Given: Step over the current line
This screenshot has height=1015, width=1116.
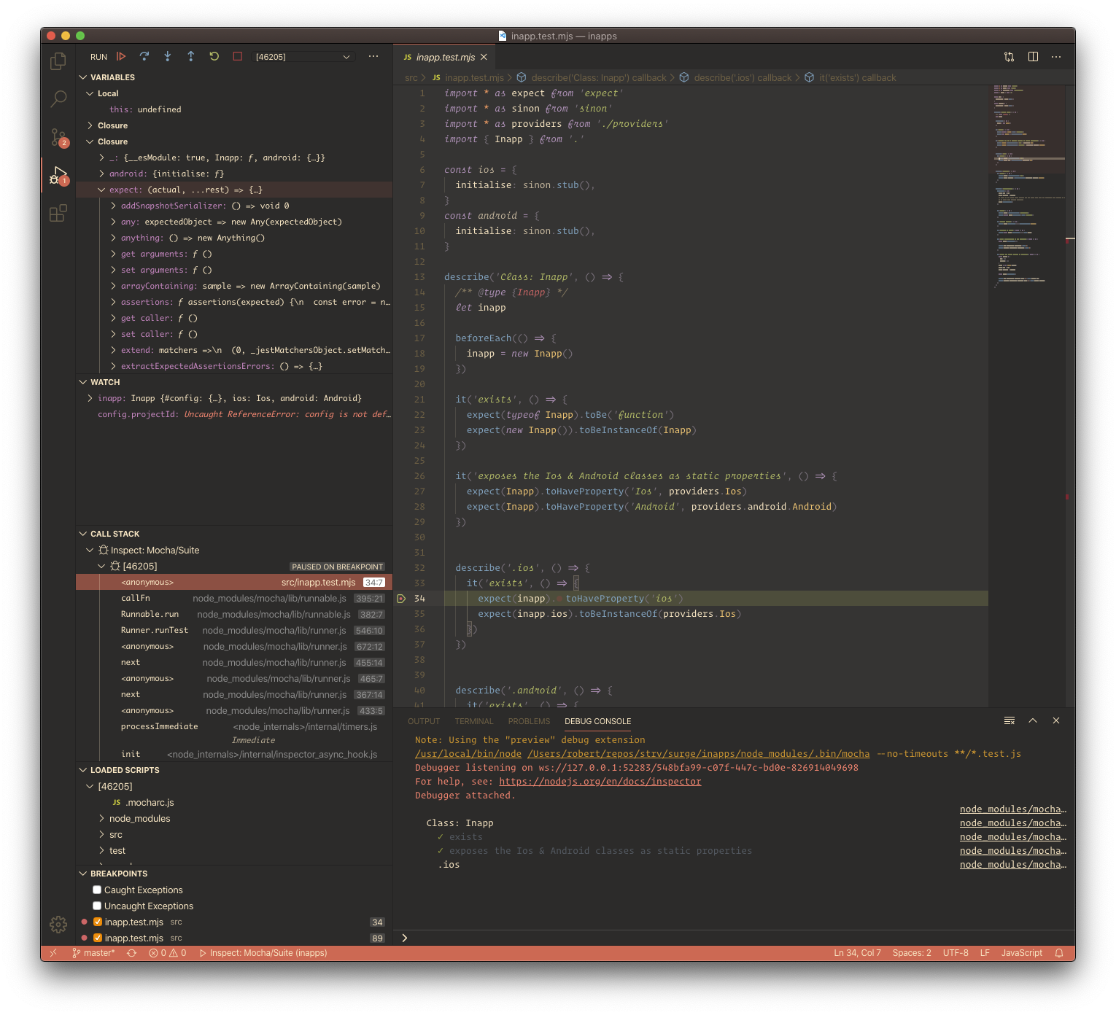Looking at the screenshot, I should (144, 56).
